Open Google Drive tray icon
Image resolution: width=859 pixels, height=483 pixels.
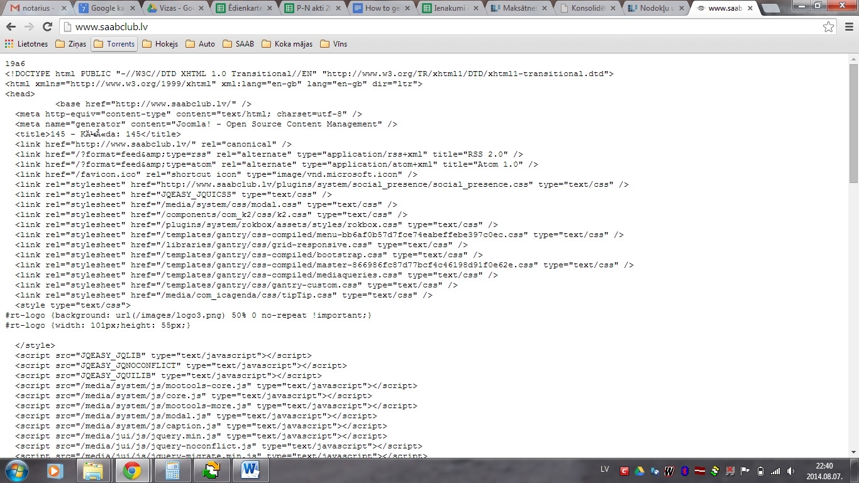click(x=640, y=471)
